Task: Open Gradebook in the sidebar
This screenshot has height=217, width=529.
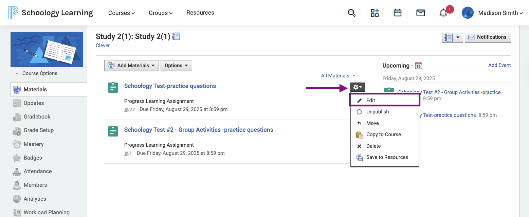Action: click(37, 117)
